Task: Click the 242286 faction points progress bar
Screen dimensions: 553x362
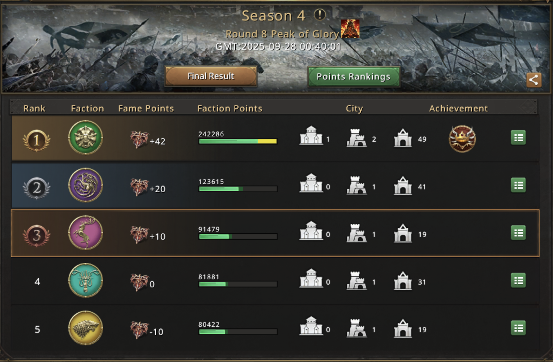Action: (x=238, y=141)
